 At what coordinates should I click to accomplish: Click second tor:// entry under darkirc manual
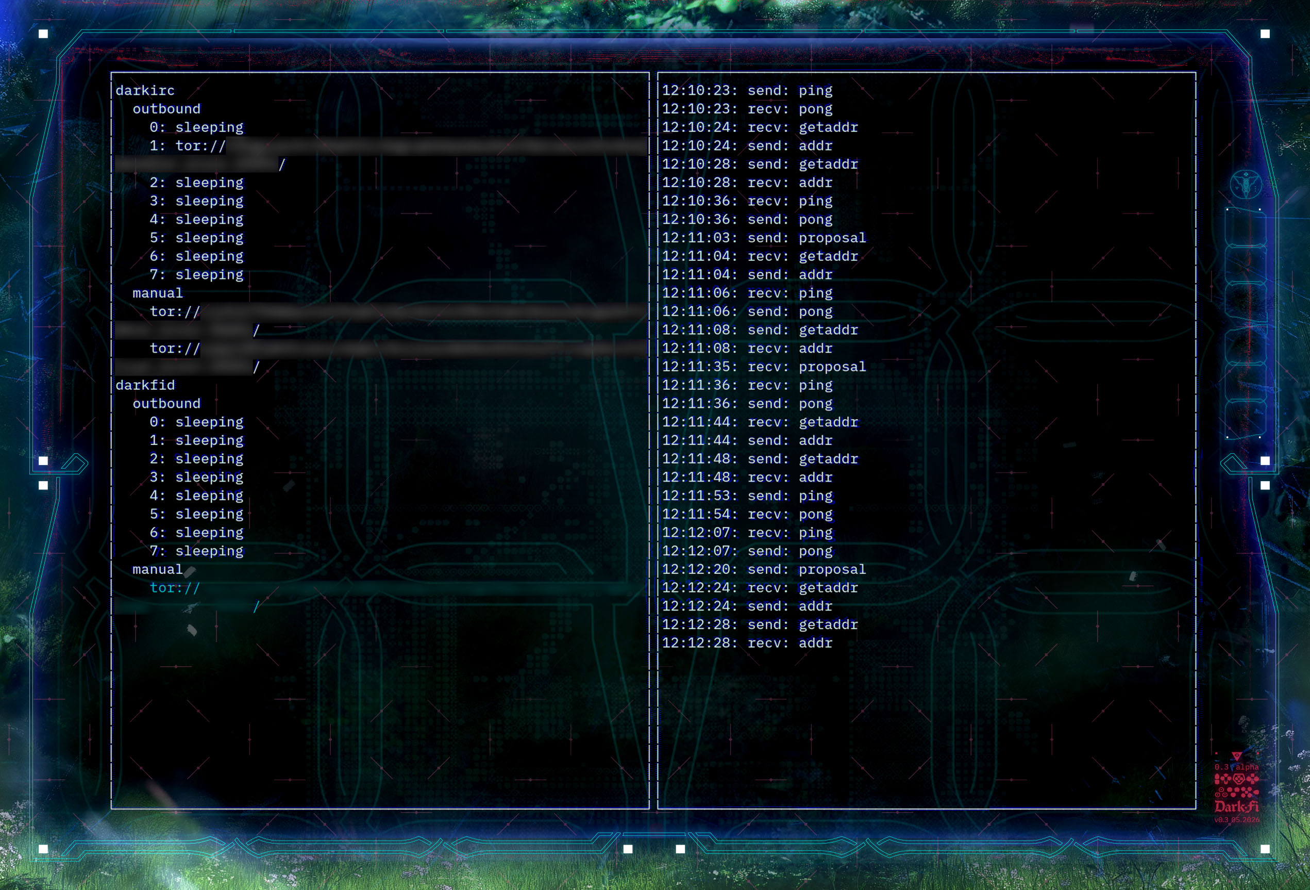coord(380,357)
